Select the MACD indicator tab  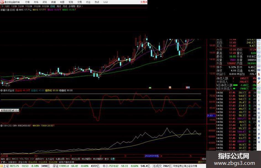pyautogui.click(x=15, y=159)
